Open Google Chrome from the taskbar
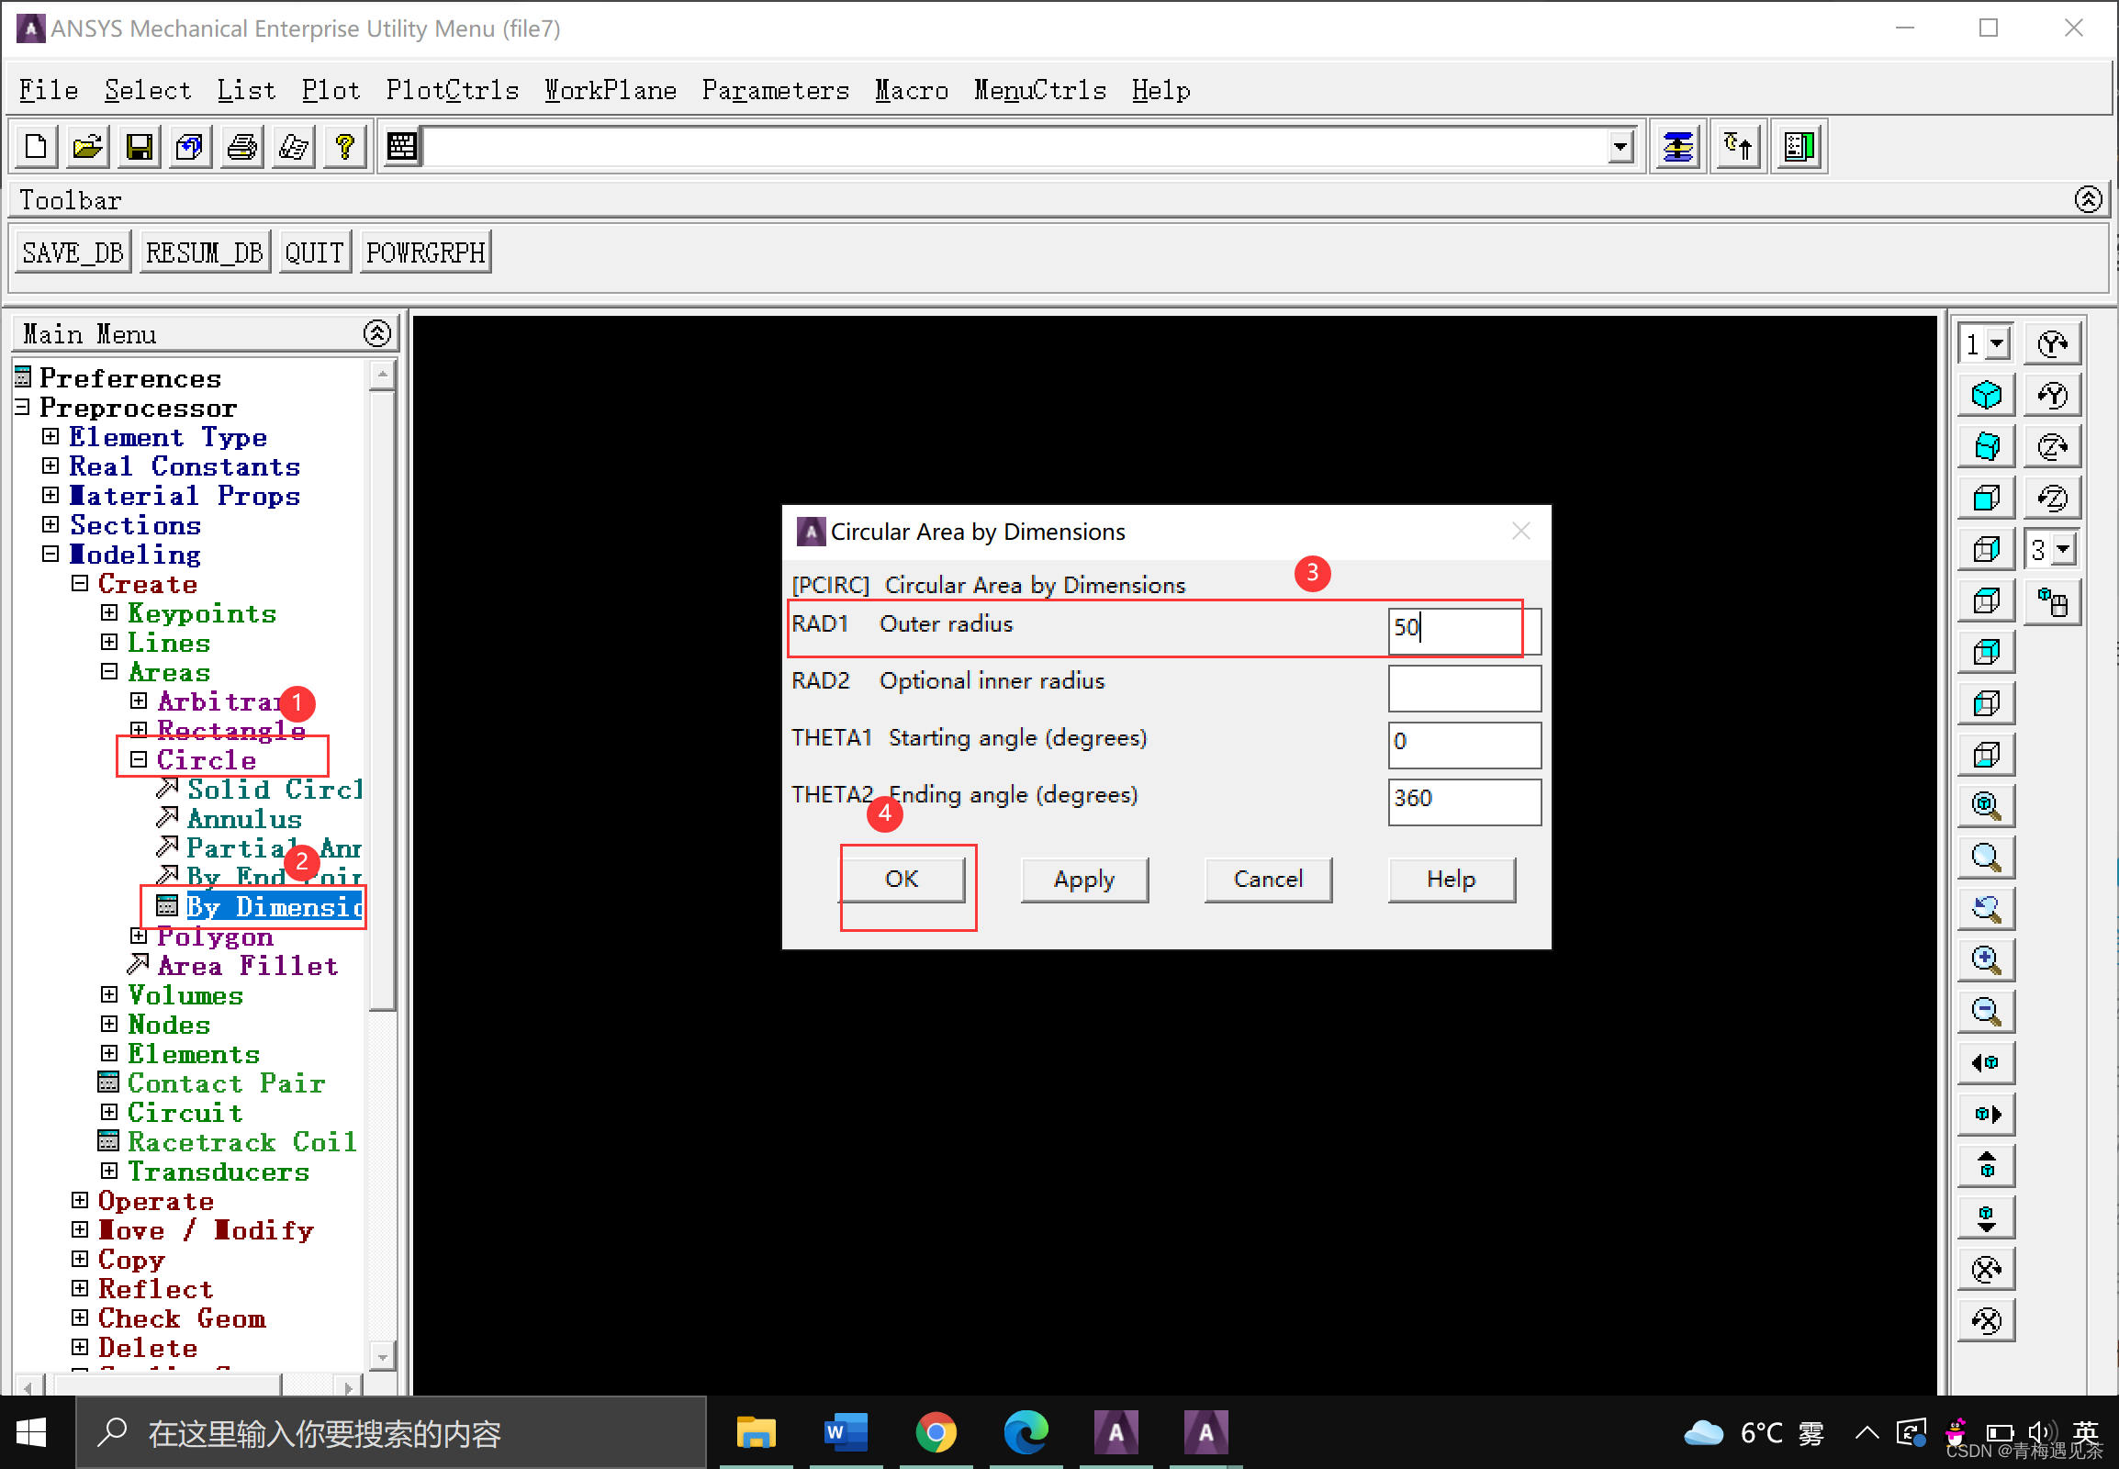2119x1469 pixels. click(936, 1432)
